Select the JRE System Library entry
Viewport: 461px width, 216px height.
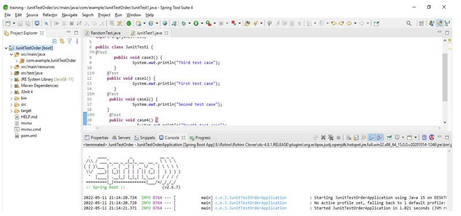(x=47, y=80)
